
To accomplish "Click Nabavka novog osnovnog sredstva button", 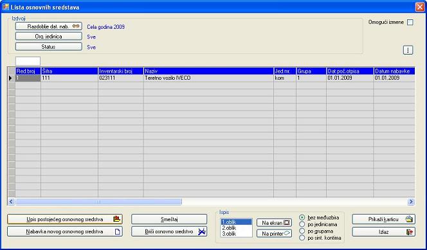I will (x=65, y=231).
